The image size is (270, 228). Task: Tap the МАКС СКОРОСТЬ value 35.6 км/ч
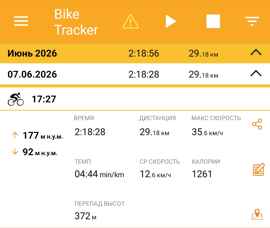tap(207, 132)
